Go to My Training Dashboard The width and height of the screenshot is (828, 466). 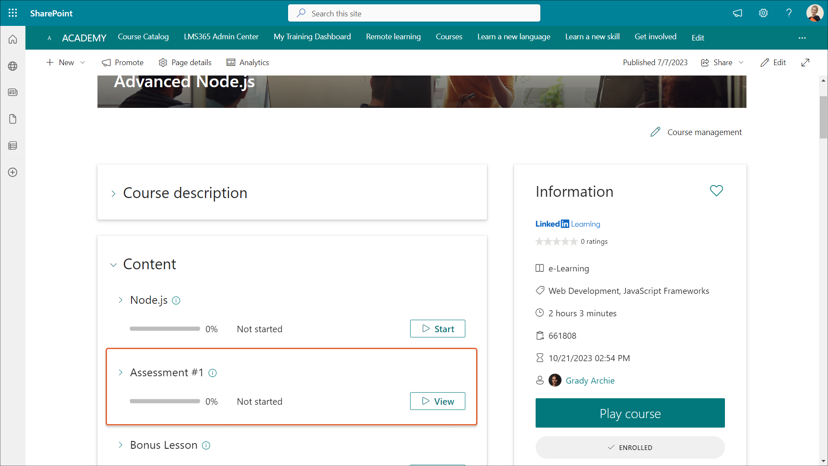(312, 37)
